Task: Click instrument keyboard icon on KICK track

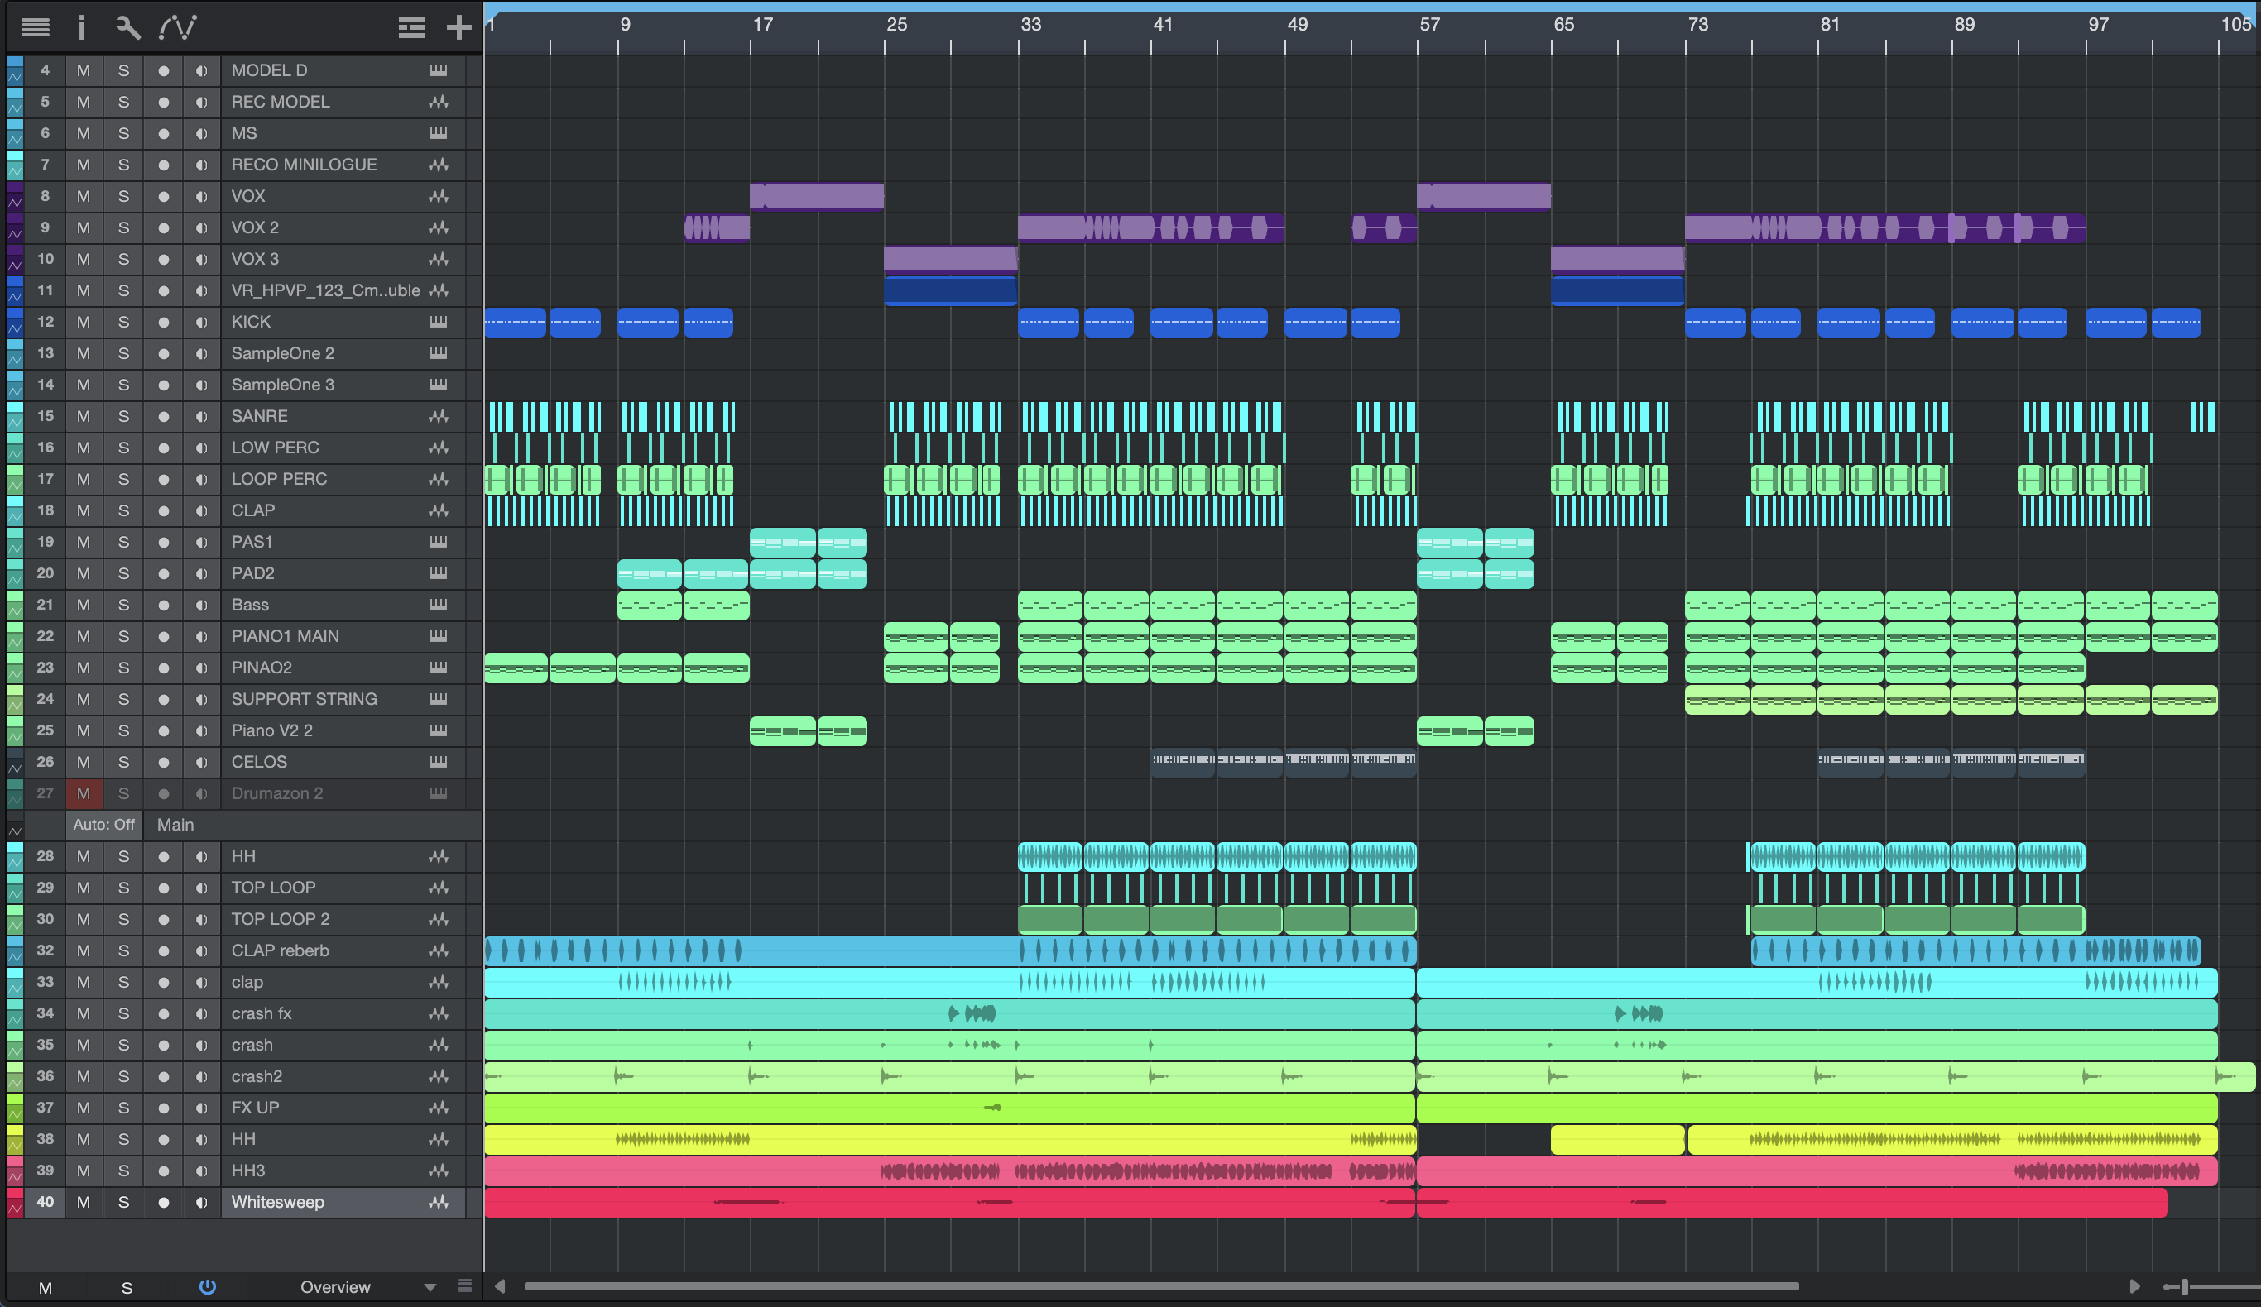Action: (438, 321)
